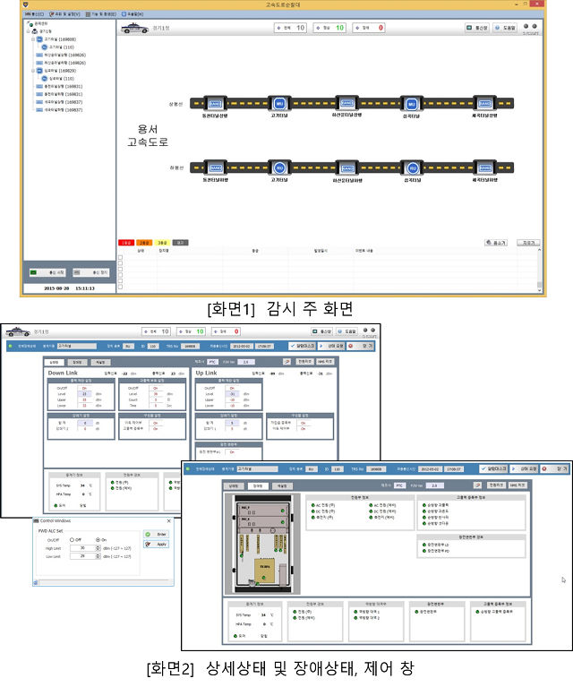Collapse the 심곡터널 (169829) tree node
Image resolution: width=573 pixels, height=687 pixels.
tap(33, 71)
